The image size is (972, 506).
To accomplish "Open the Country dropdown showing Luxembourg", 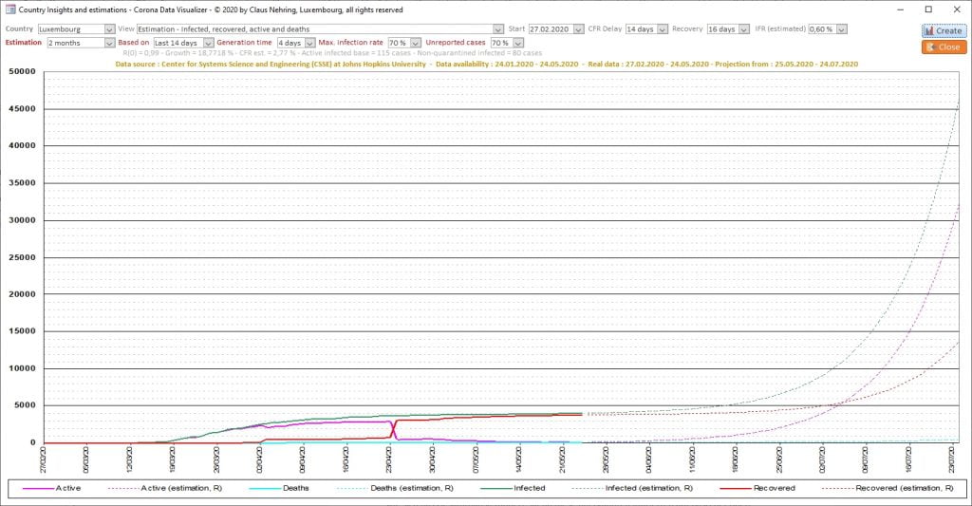I will pos(109,29).
